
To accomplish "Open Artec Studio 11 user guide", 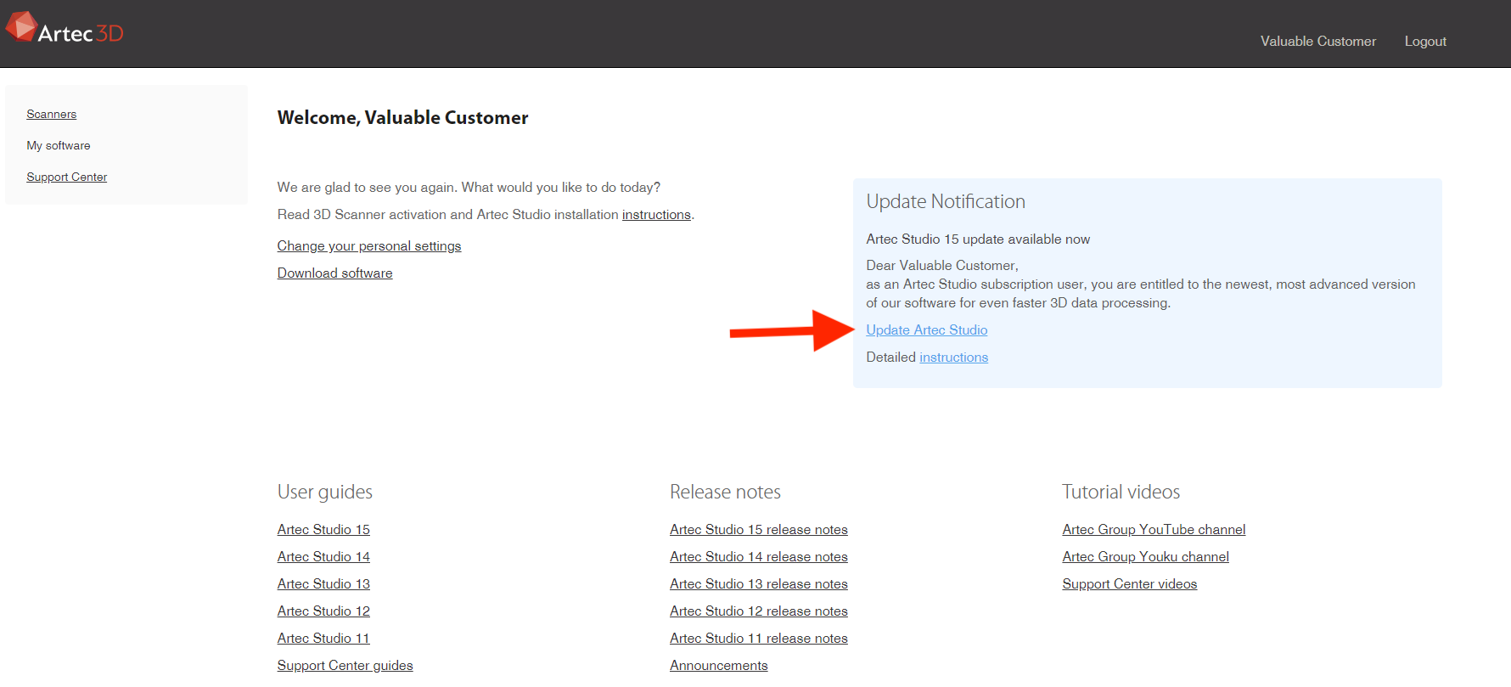I will (323, 639).
